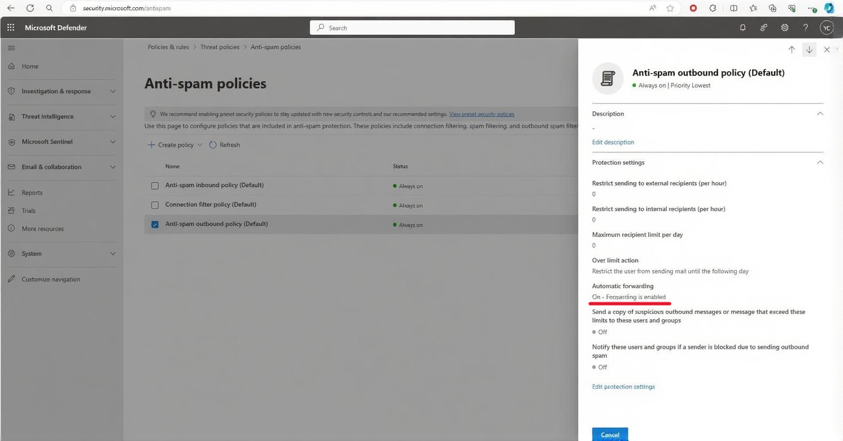Open the Copilot icon in browser toolbar

(x=829, y=8)
